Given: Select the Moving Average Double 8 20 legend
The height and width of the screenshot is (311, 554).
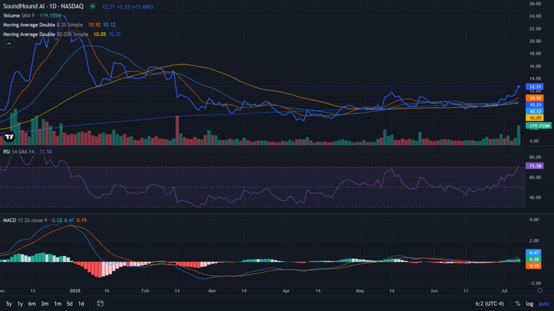Looking at the screenshot, I should pos(43,25).
